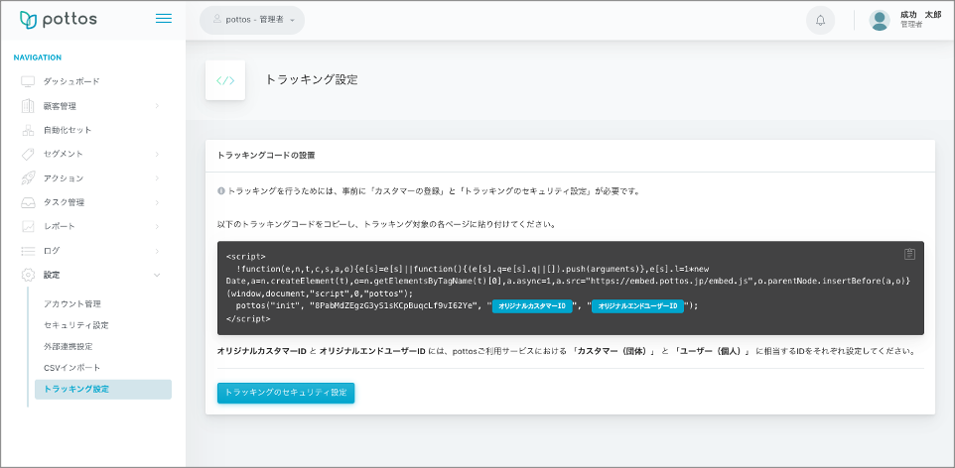Image resolution: width=955 pixels, height=468 pixels.
Task: Expand the ログ chevron
Action: pos(157,251)
